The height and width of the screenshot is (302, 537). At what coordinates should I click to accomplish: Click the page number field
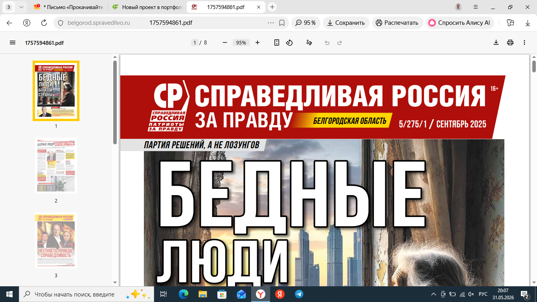195,42
